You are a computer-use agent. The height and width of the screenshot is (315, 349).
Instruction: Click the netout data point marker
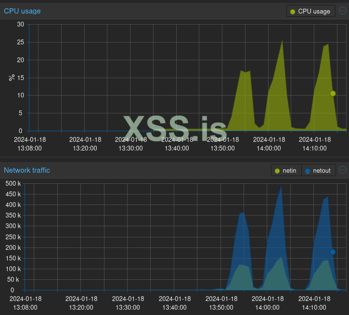[x=333, y=252]
